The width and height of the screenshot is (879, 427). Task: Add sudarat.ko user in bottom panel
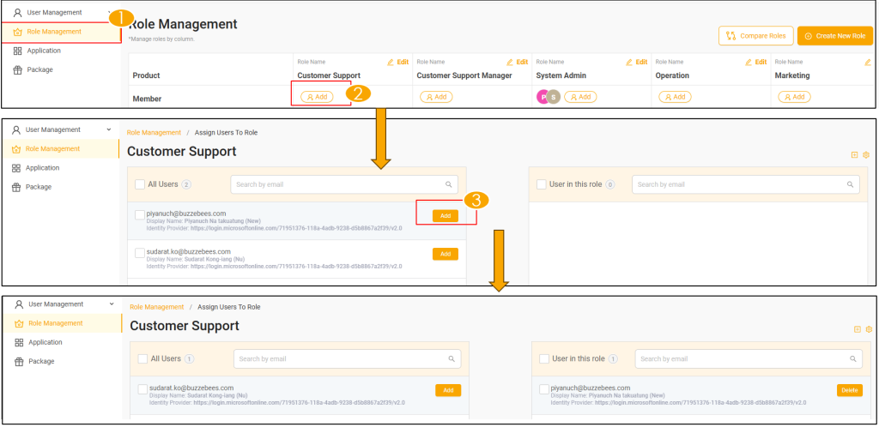pyautogui.click(x=448, y=391)
